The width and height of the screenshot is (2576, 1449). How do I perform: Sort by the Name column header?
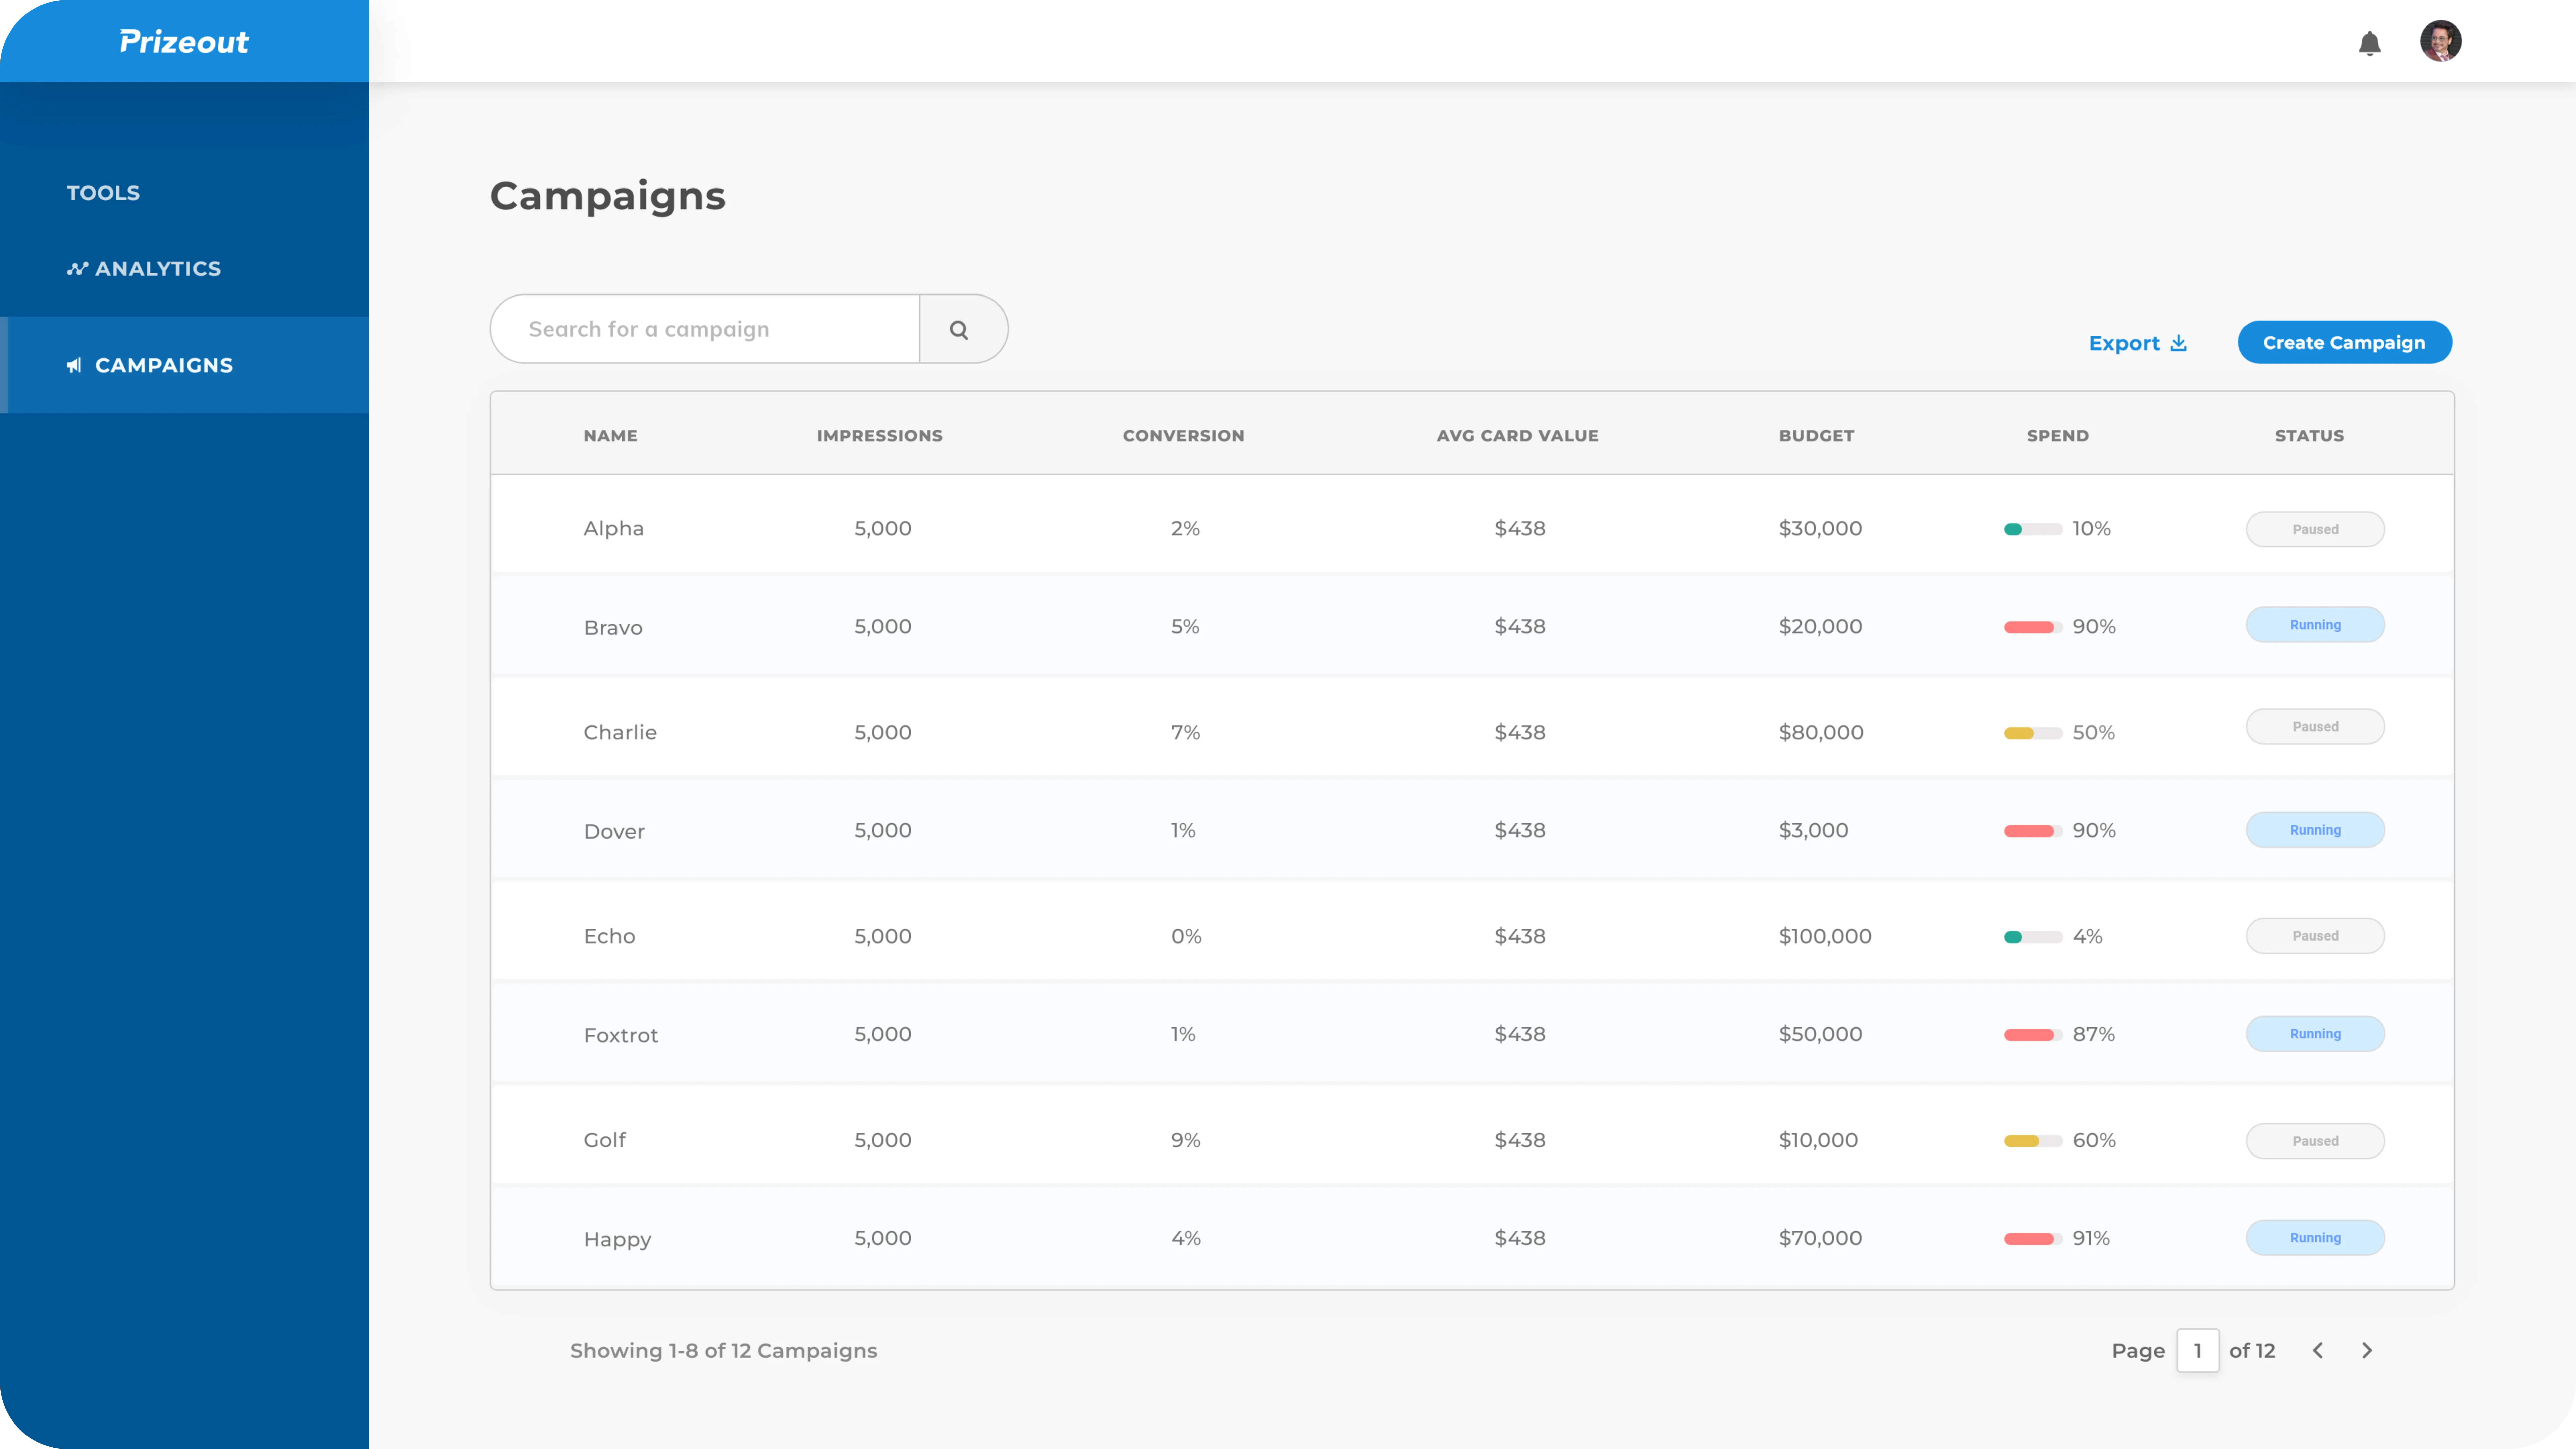pyautogui.click(x=610, y=436)
